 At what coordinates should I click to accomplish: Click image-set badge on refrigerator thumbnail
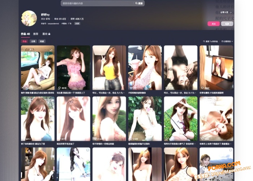pos(87,150)
